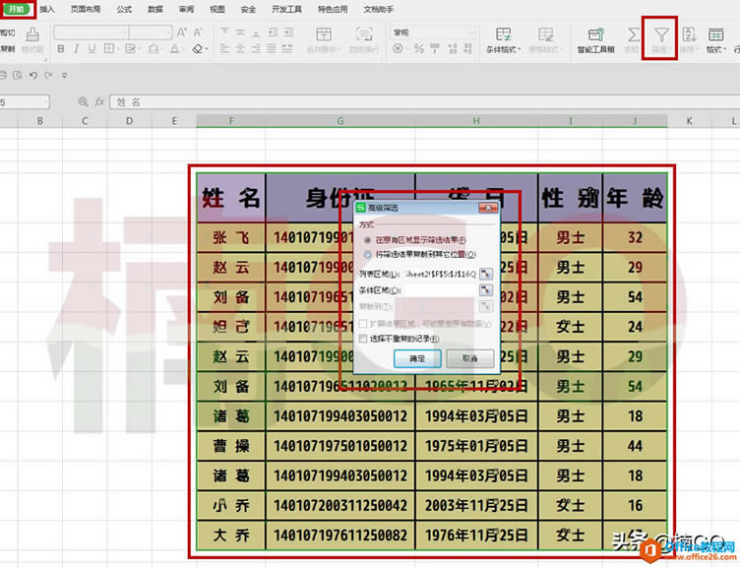Toggle bold formatting
This screenshot has width=740, height=568.
click(x=61, y=48)
